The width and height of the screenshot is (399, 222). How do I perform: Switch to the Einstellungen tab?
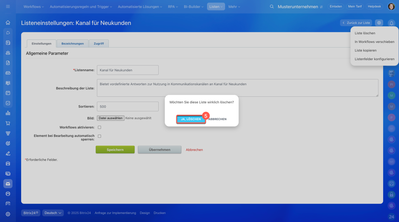[41, 44]
